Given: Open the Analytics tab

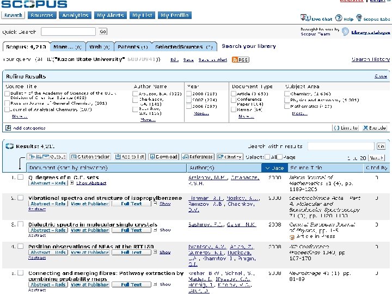Looking at the screenshot, I should [x=75, y=15].
